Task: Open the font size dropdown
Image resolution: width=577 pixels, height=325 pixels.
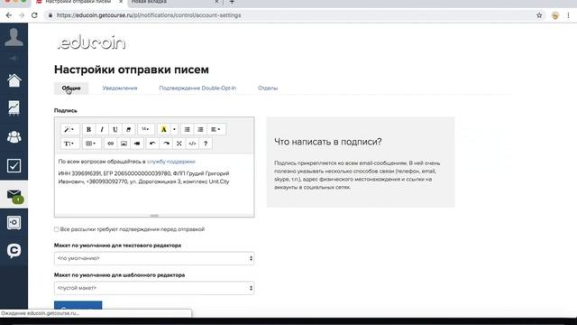Action: click(146, 129)
